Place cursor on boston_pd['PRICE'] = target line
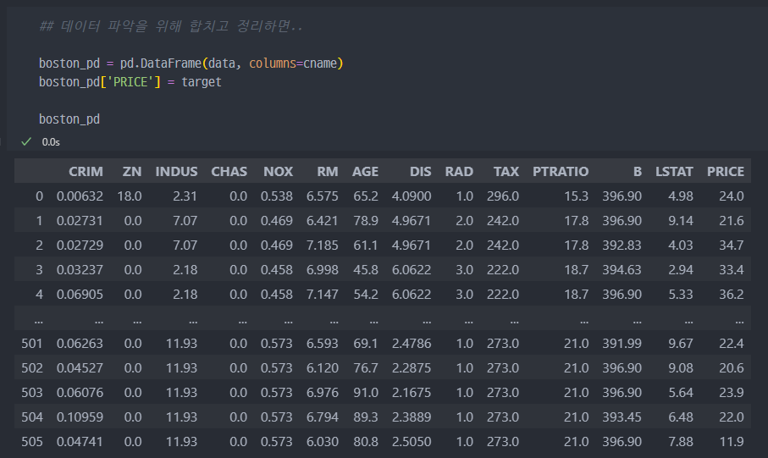The image size is (768, 458). click(130, 82)
